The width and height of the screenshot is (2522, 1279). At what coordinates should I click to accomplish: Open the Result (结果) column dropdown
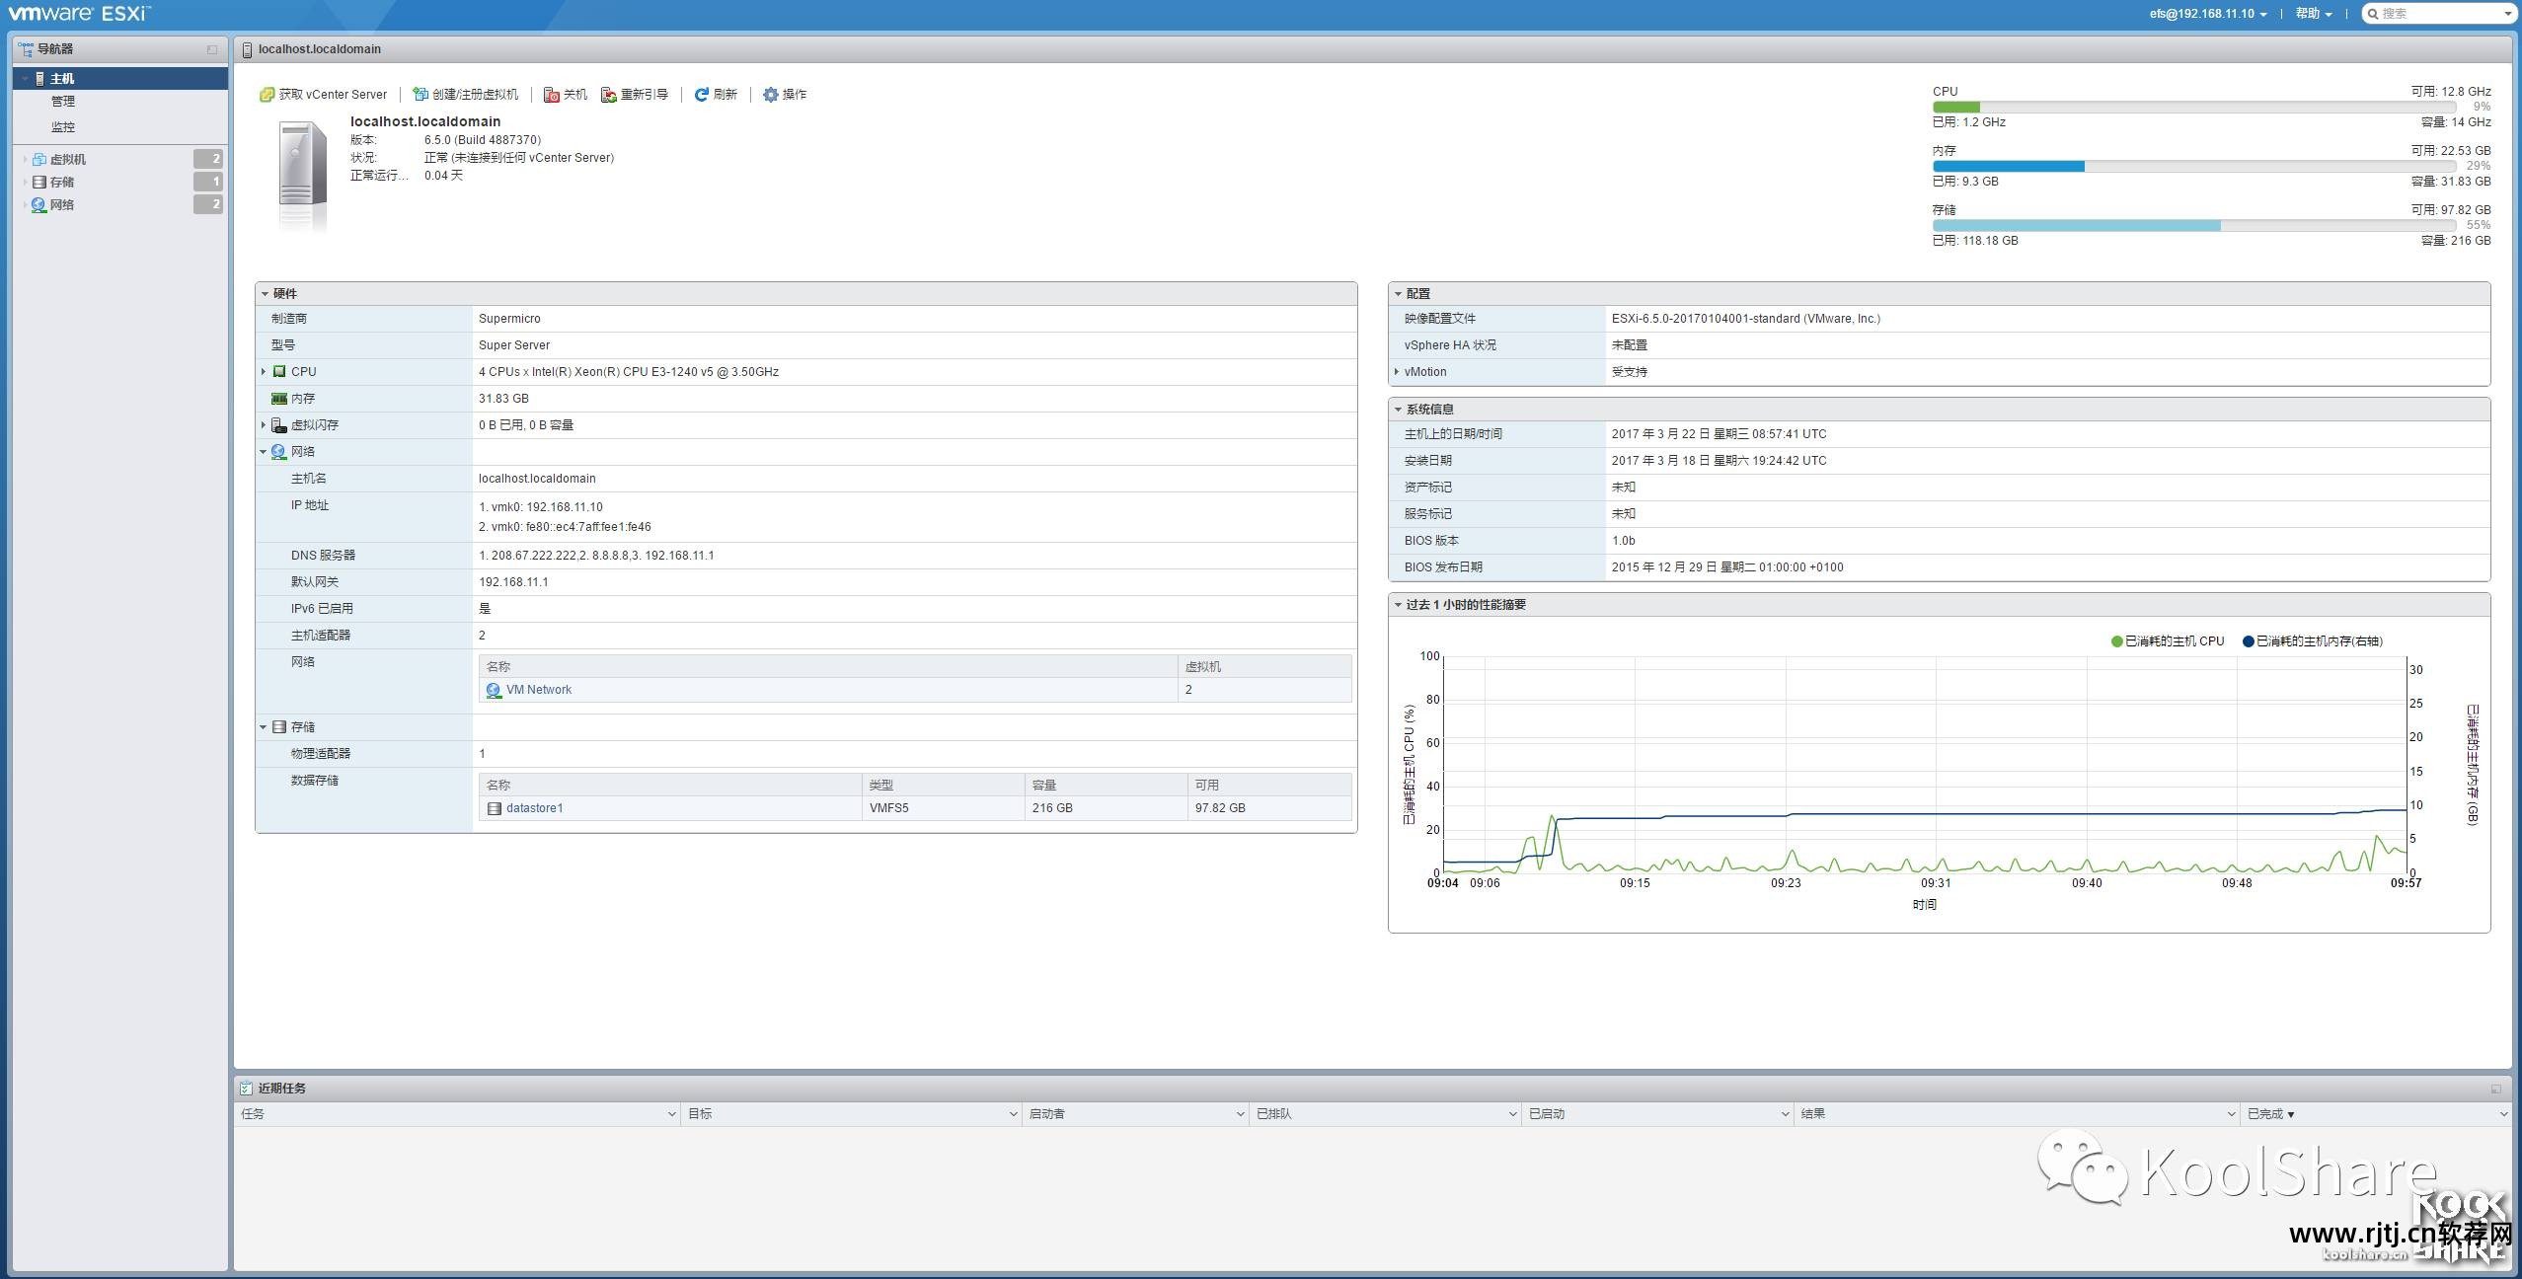2232,1114
